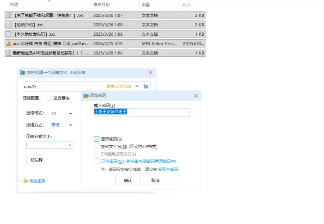Click the 输入密码 text field
The height and width of the screenshot is (224, 324).
[x=141, y=112]
